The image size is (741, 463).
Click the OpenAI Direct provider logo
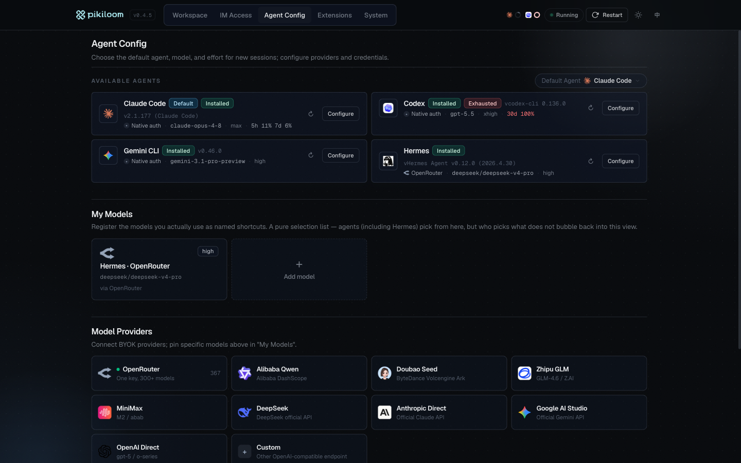click(x=104, y=451)
